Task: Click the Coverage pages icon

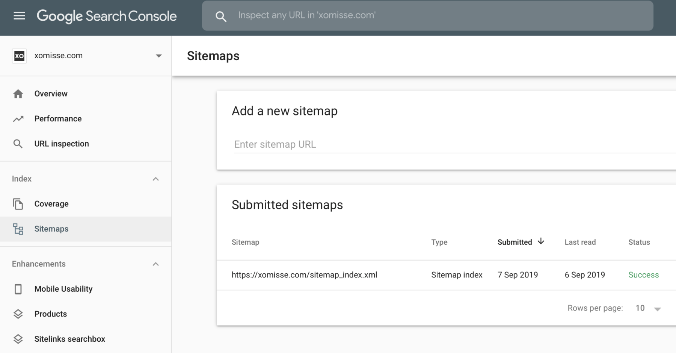Action: pyautogui.click(x=18, y=204)
